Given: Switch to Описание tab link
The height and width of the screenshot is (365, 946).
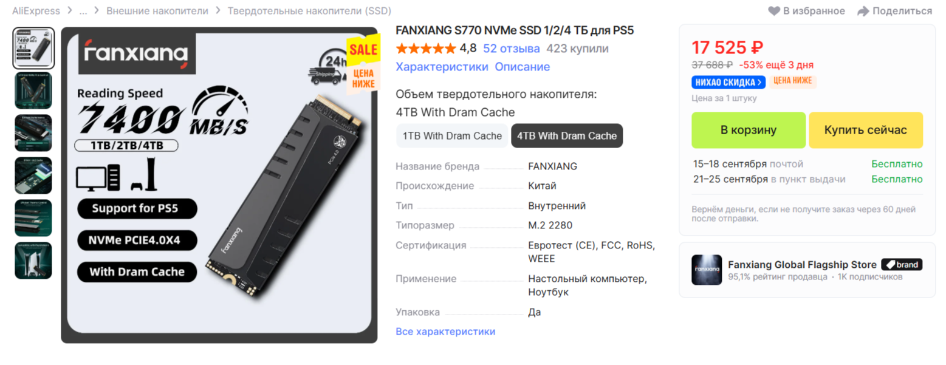Looking at the screenshot, I should click(522, 67).
